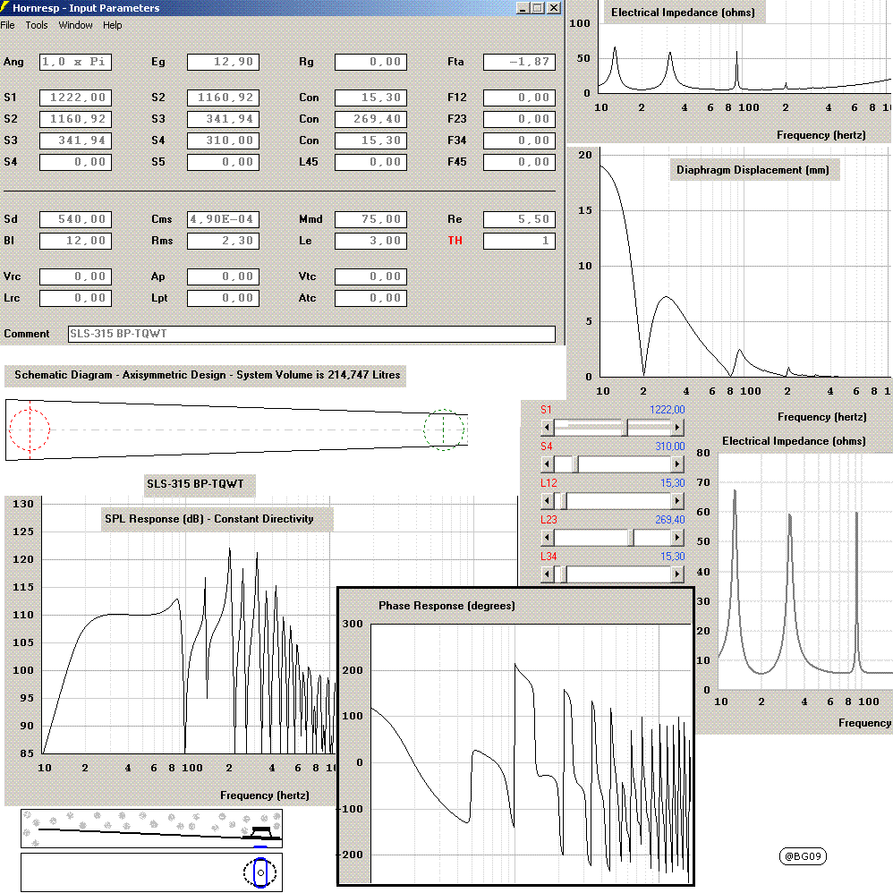Viewport: 893px width, 893px height.
Task: Click the Comment field SLS-315 BP-TQWT
Action: (x=311, y=334)
